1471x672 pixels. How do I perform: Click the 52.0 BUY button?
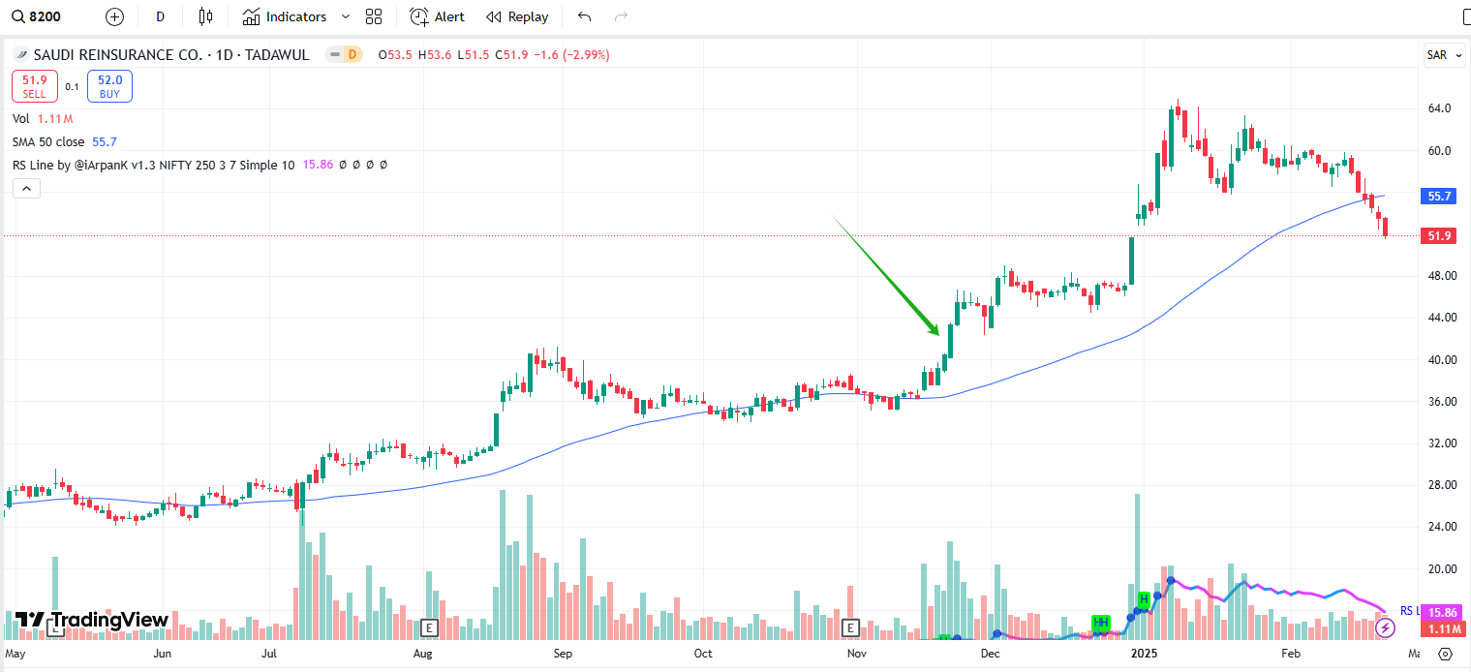tap(109, 86)
